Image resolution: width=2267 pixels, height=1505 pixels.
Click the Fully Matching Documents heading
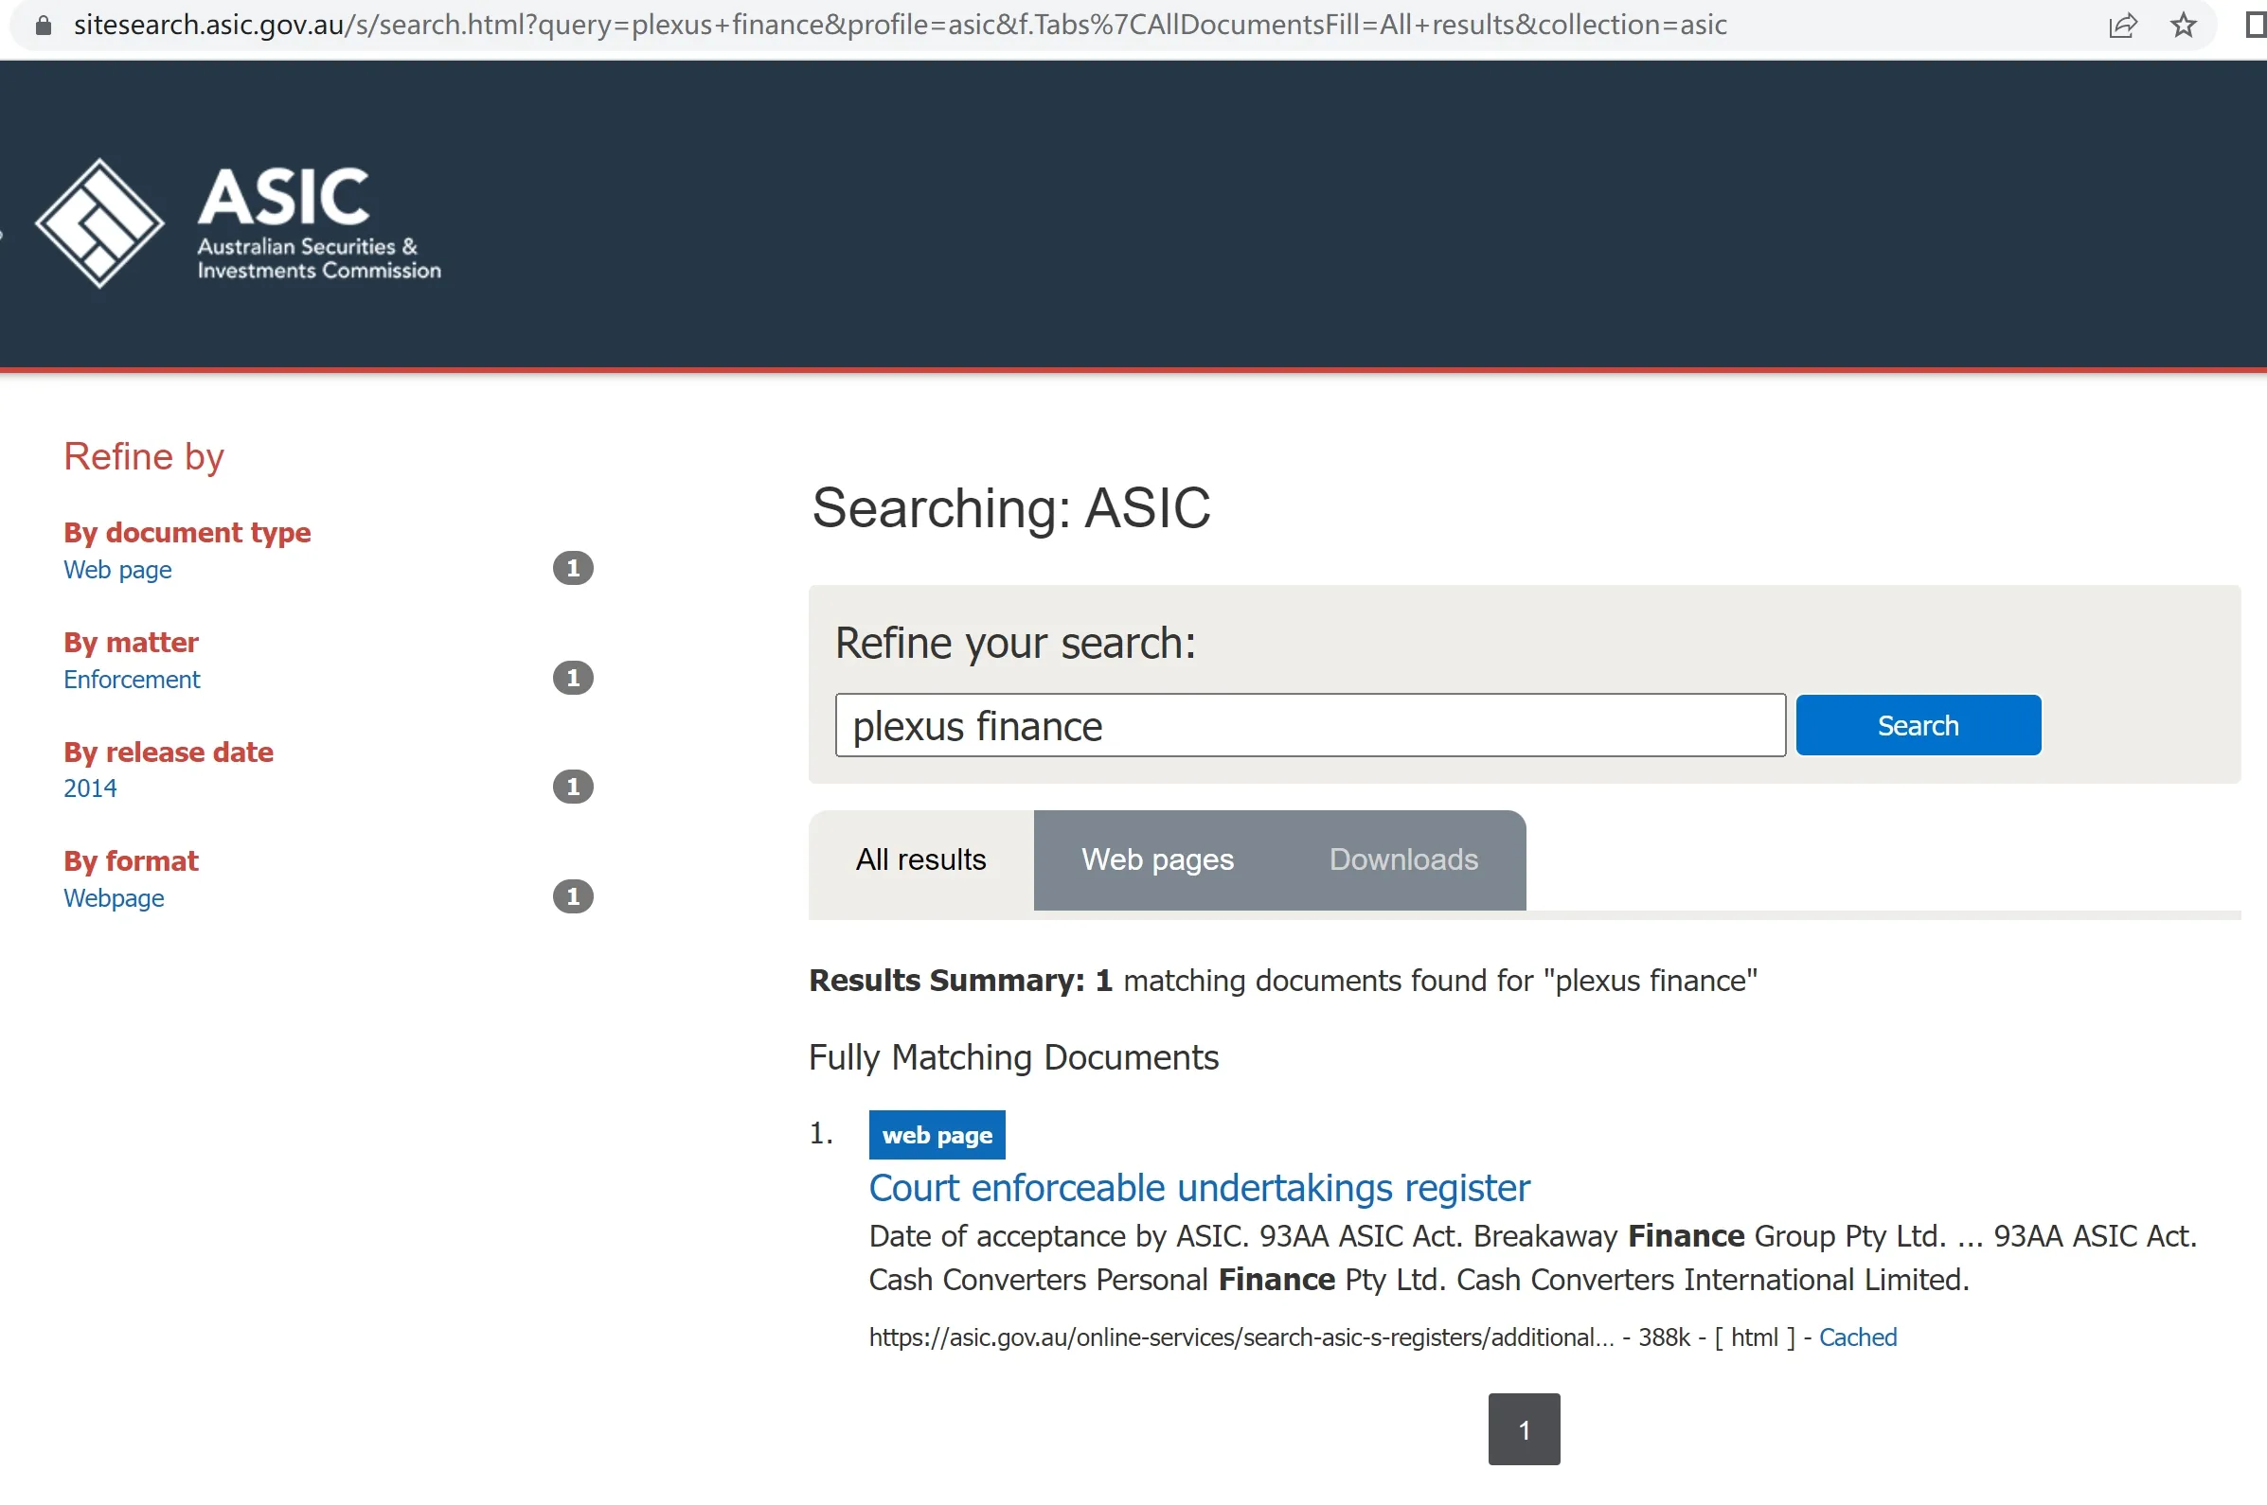point(1013,1057)
